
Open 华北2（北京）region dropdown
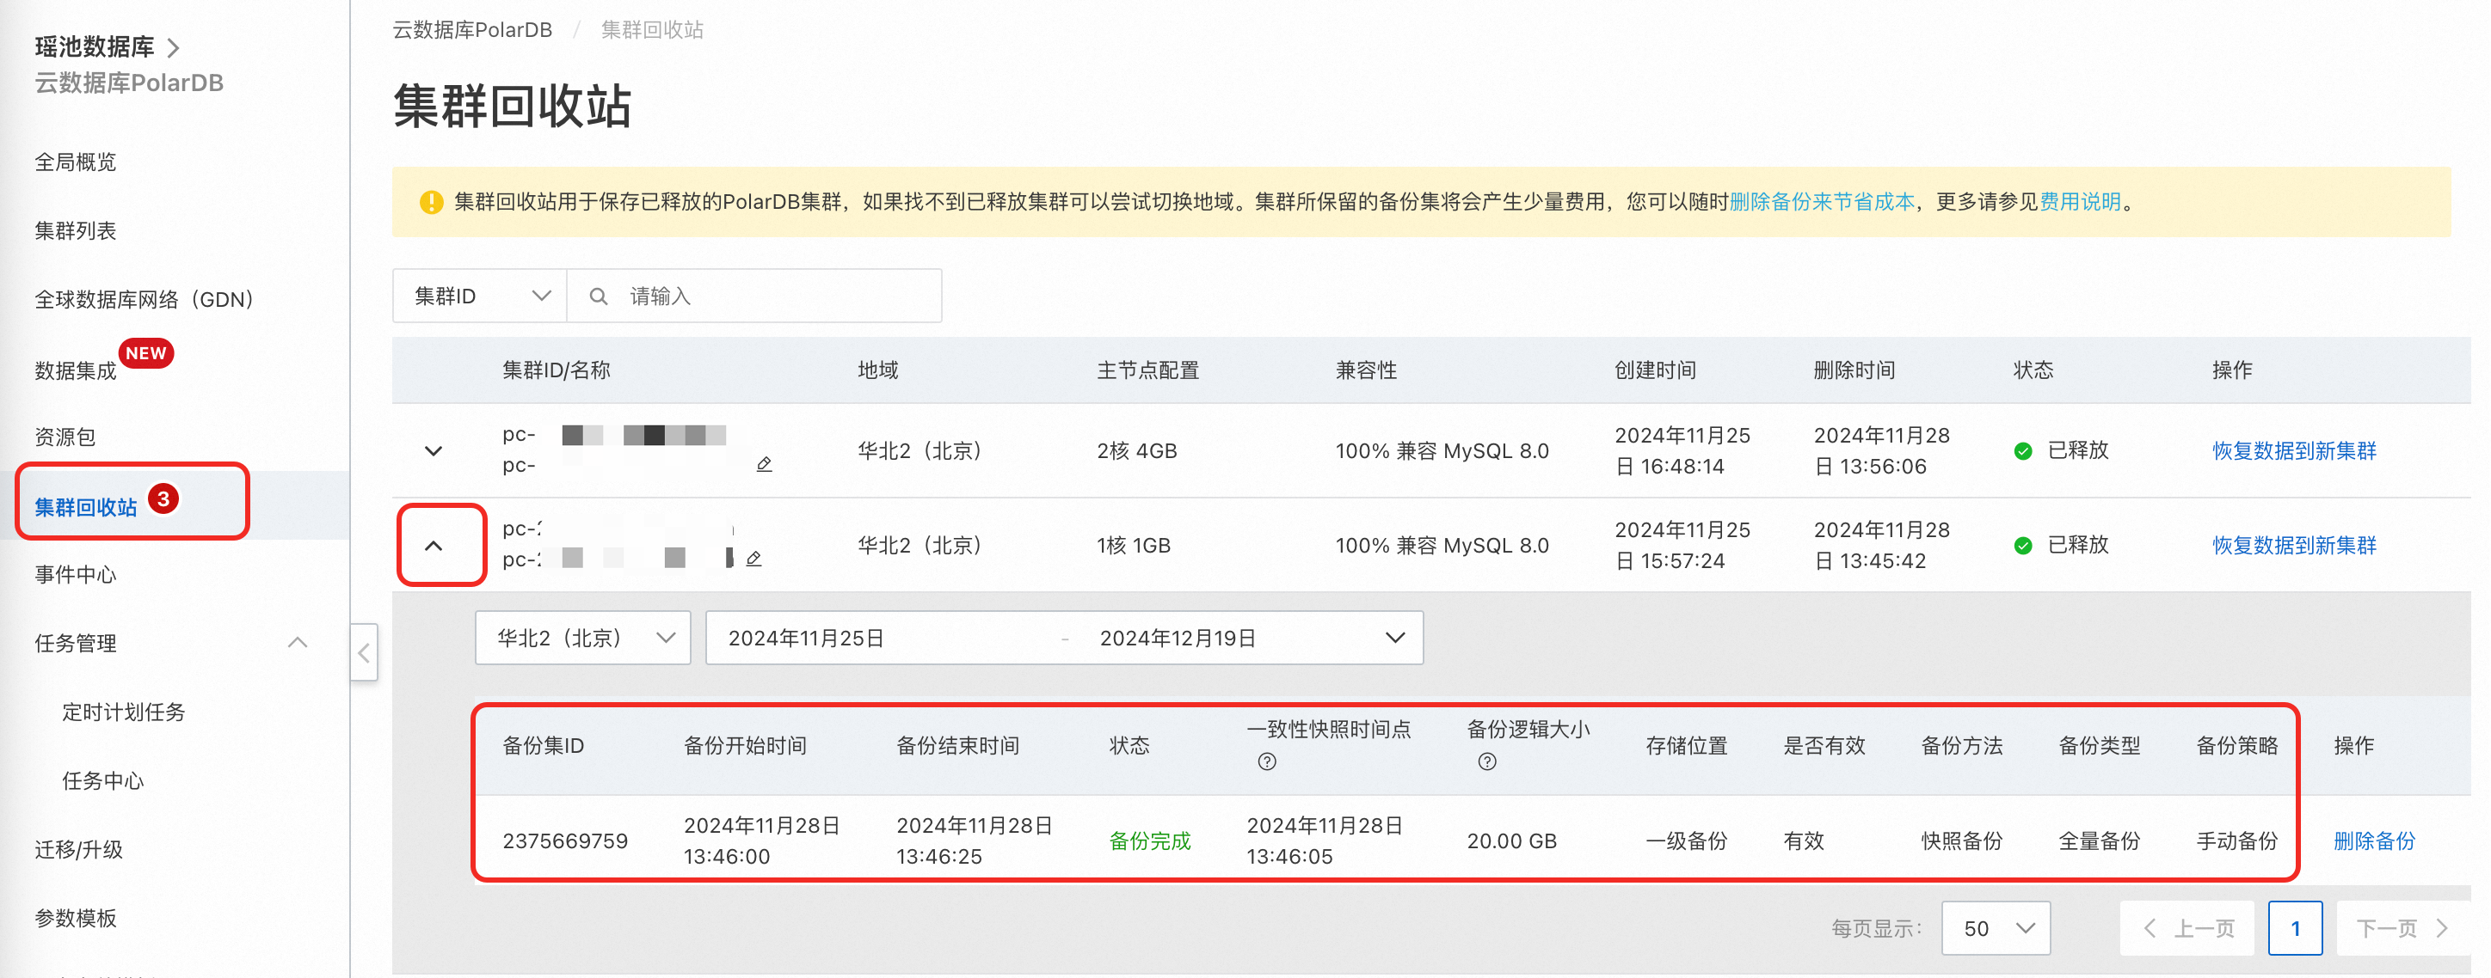coord(583,638)
